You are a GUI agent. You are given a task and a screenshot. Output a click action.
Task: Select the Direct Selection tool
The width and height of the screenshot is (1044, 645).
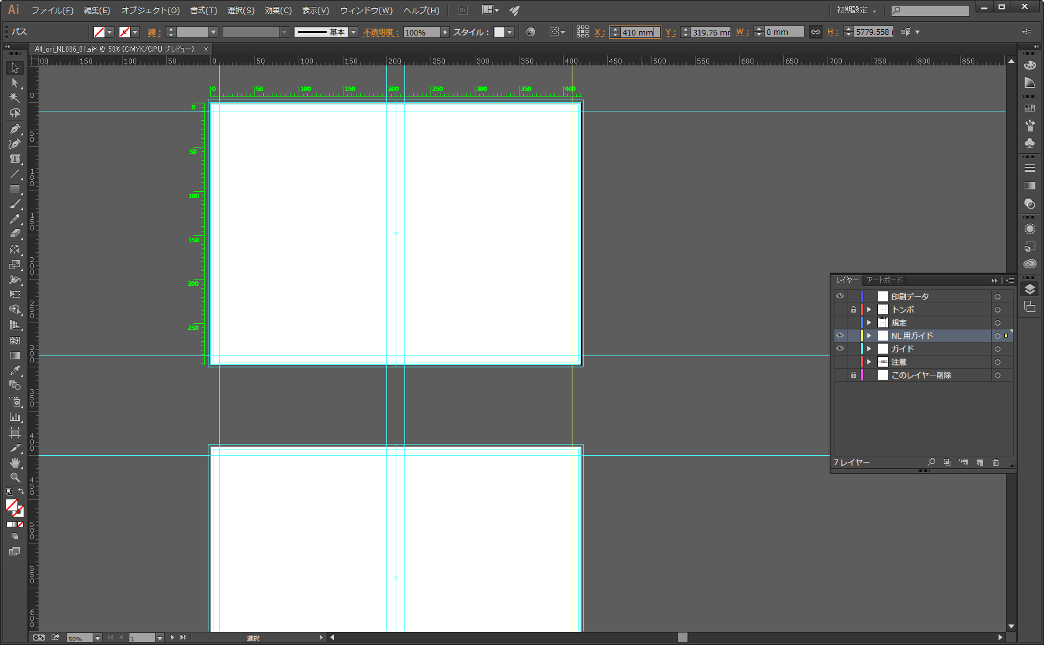pos(15,83)
